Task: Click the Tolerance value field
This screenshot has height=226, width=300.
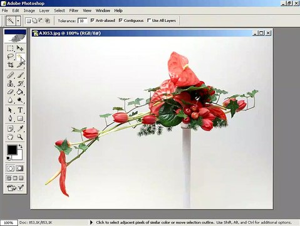Action: (x=82, y=21)
